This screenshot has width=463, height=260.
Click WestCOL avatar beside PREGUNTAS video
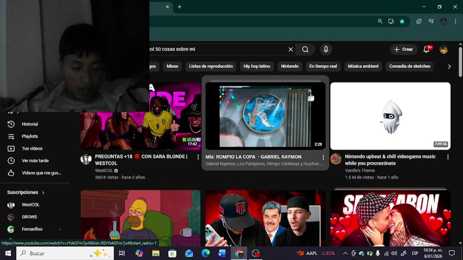click(x=86, y=159)
